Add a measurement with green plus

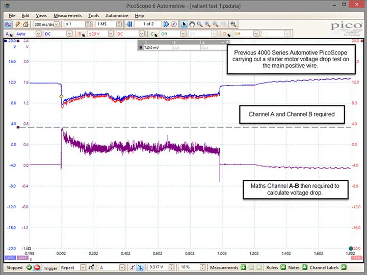click(243, 267)
